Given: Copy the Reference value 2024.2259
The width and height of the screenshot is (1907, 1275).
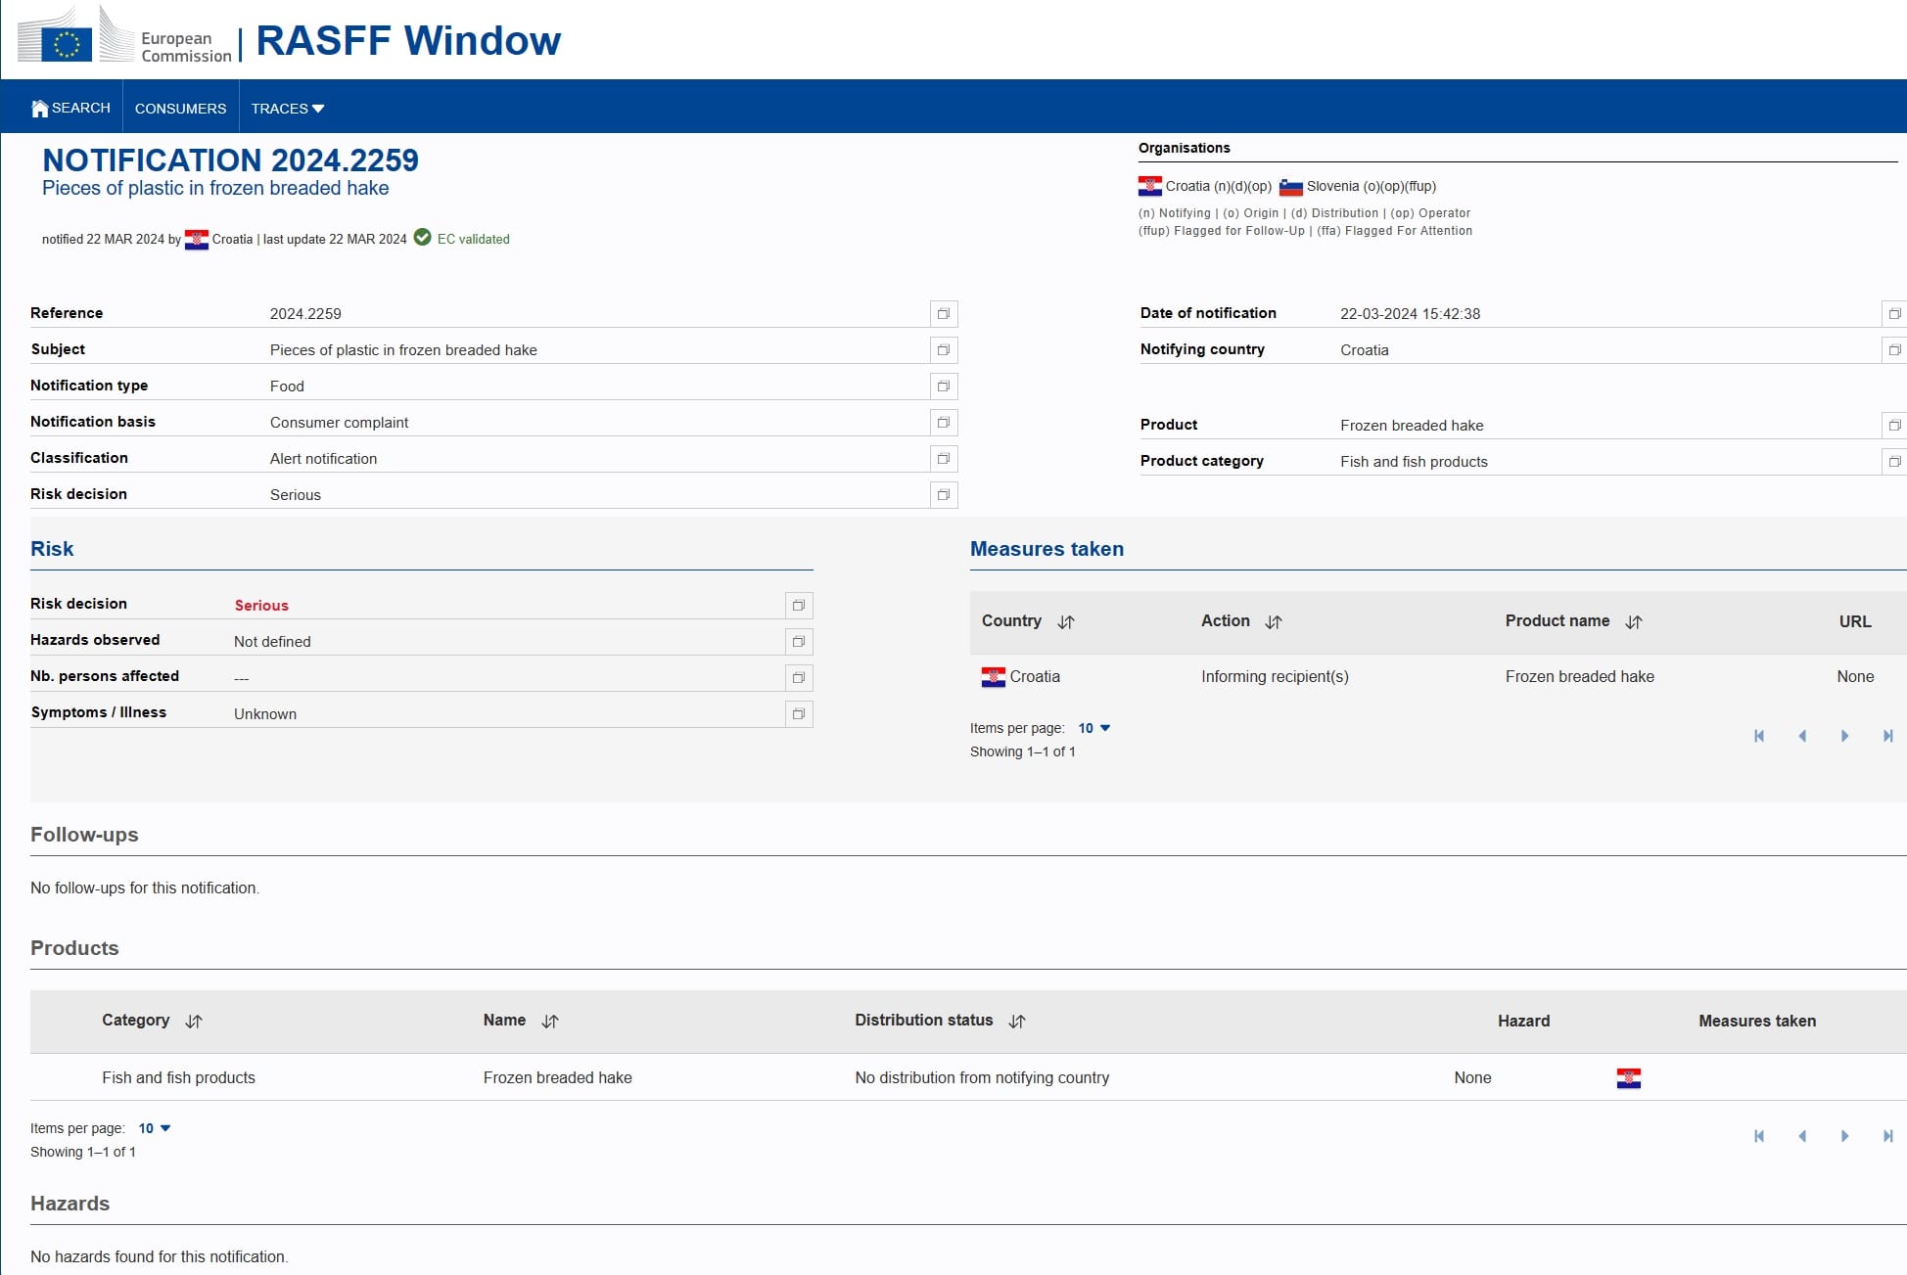Looking at the screenshot, I should coord(943,314).
